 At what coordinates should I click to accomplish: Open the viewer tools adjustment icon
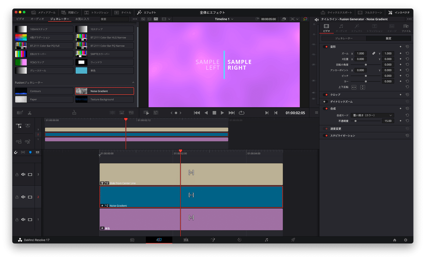point(156,113)
